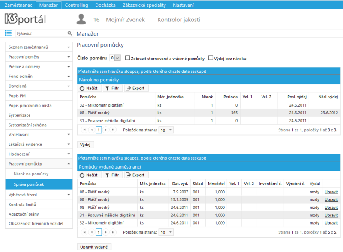This screenshot has height=252, width=343.
Task: Go to last page in Nárok grid pager
Action: click(113, 130)
